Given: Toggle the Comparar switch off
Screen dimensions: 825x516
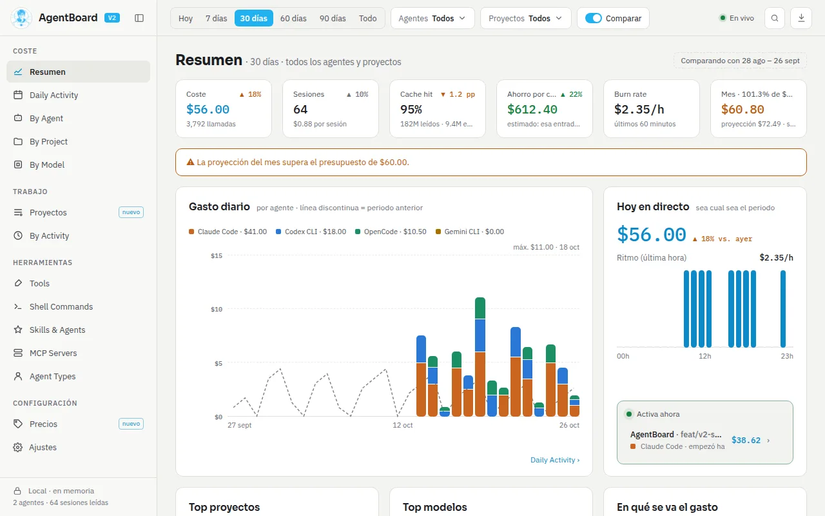Looking at the screenshot, I should (x=594, y=18).
